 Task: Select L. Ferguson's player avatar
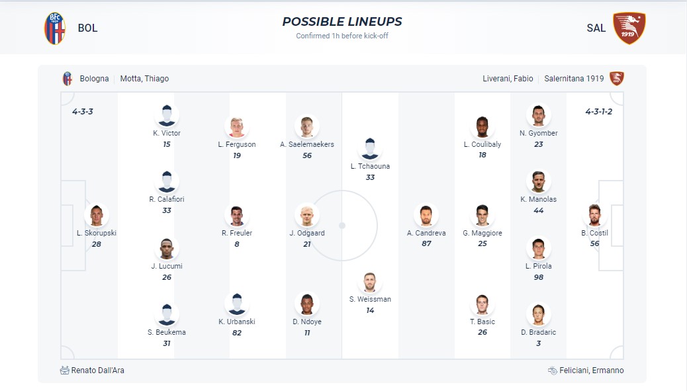click(237, 126)
